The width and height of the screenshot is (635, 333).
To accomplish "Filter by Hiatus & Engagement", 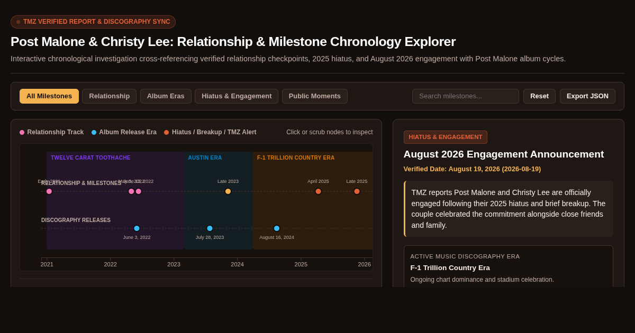I will [237, 96].
